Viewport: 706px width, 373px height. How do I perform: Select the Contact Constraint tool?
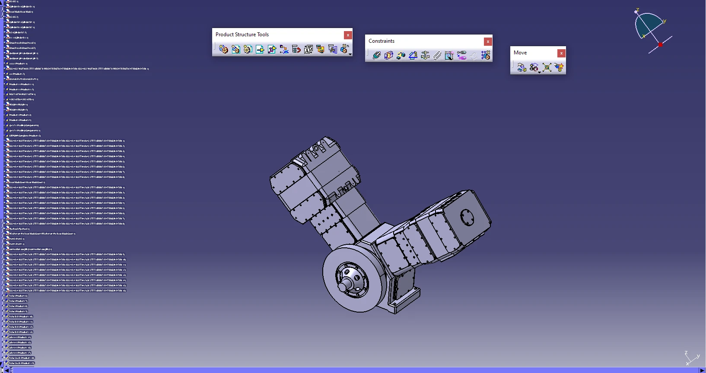click(x=389, y=55)
